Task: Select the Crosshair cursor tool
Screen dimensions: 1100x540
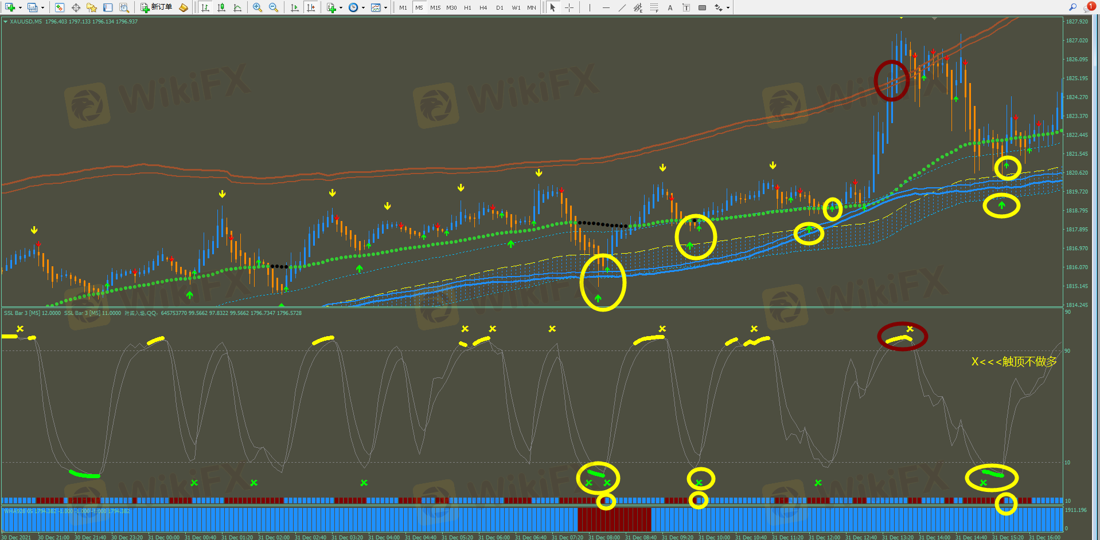Action: coord(569,7)
